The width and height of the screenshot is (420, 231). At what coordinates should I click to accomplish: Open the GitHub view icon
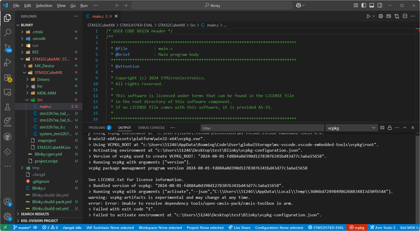[7, 137]
